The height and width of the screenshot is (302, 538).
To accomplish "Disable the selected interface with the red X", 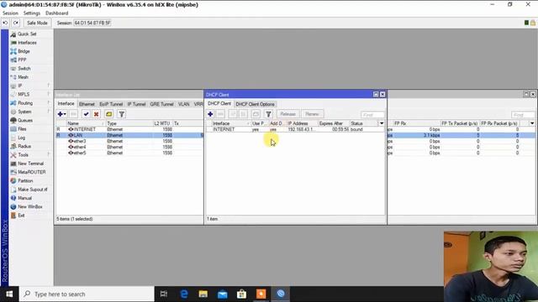I will click(x=97, y=114).
